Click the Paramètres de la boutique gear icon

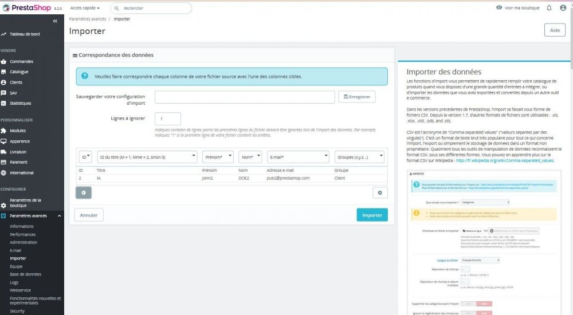point(3,206)
